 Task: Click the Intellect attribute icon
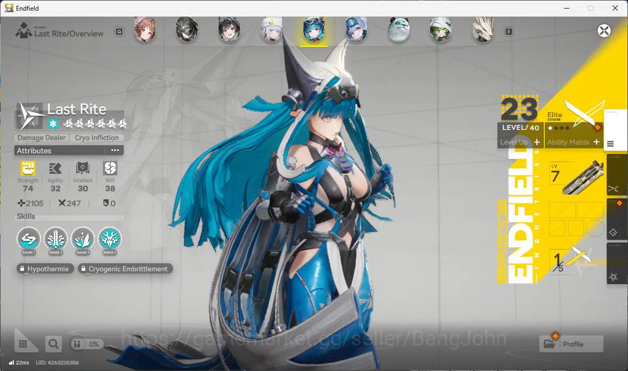point(83,168)
